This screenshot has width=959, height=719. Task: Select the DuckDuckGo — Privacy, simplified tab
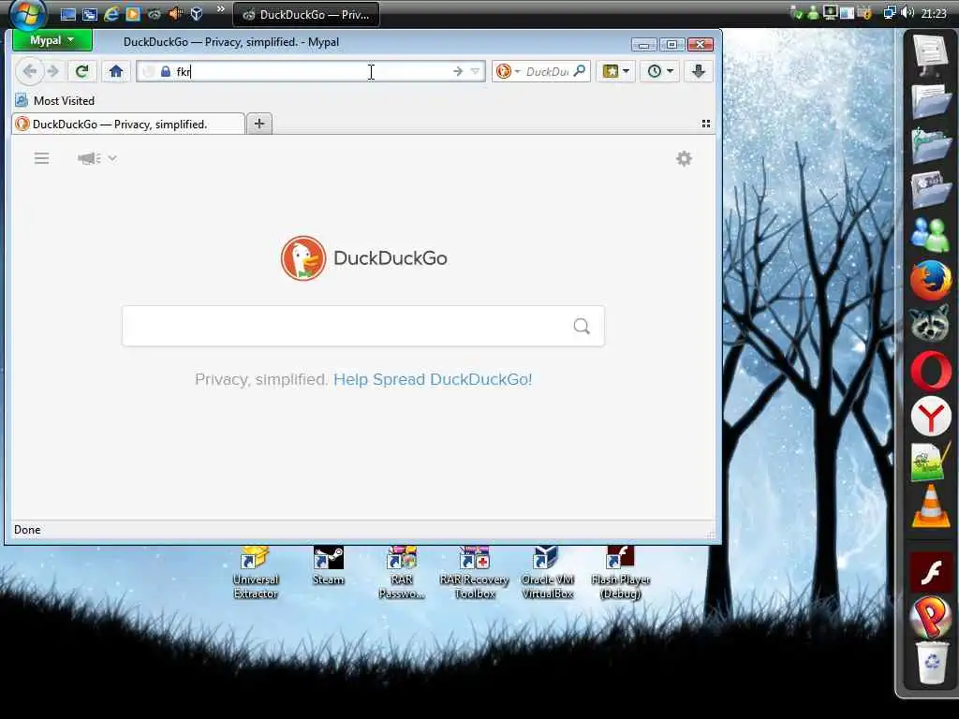pos(127,125)
